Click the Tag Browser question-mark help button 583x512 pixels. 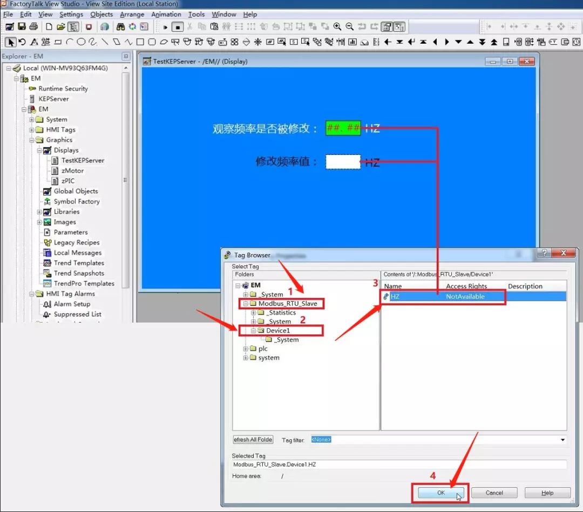544,253
